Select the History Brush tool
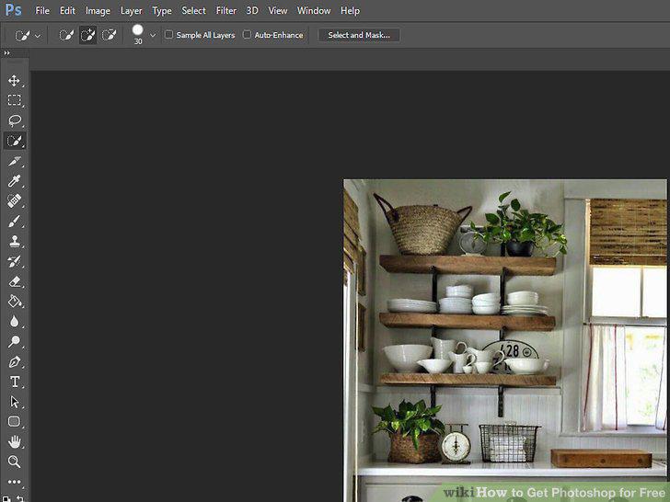The width and height of the screenshot is (670, 502). point(14,261)
